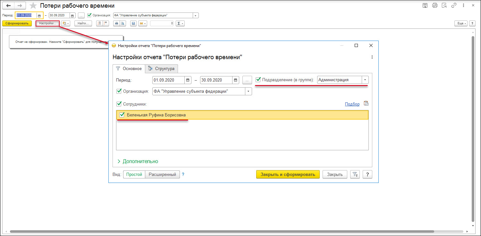
Task: Open settings dialog three-dots menu
Action: [x=372, y=57]
